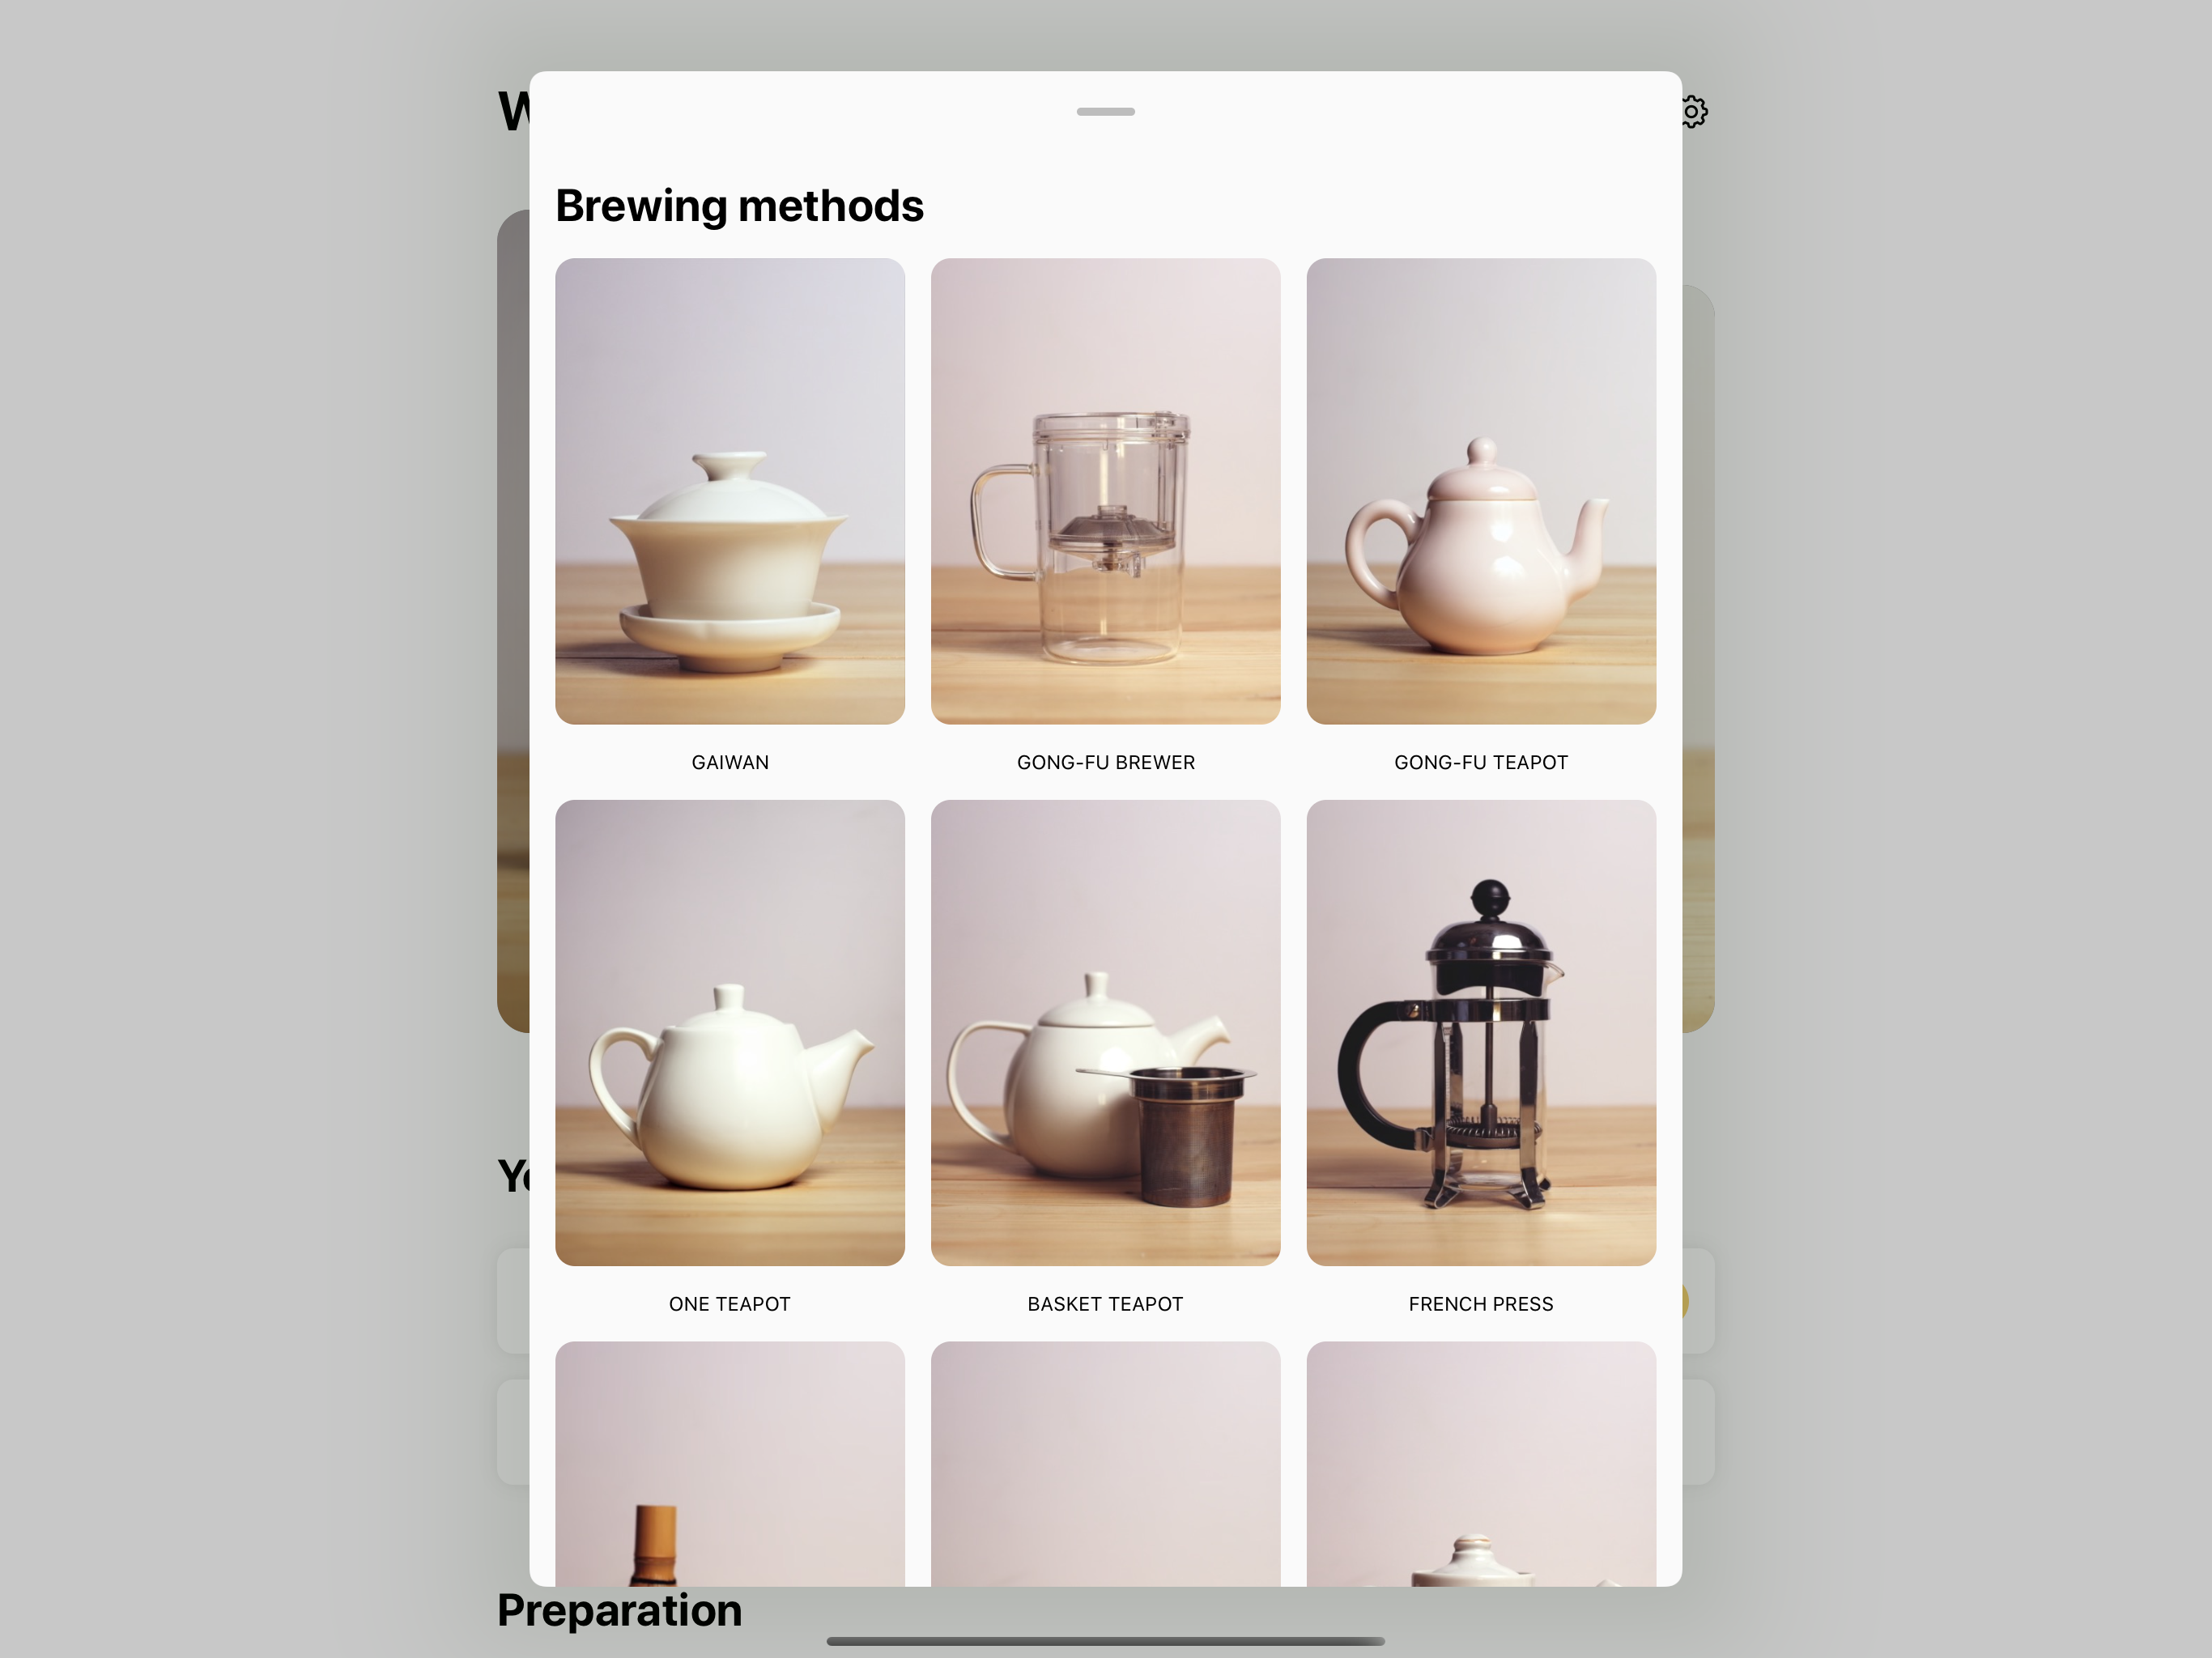This screenshot has width=2212, height=1658.
Task: Click the FRENCH PRESS label
Action: pos(1481,1304)
